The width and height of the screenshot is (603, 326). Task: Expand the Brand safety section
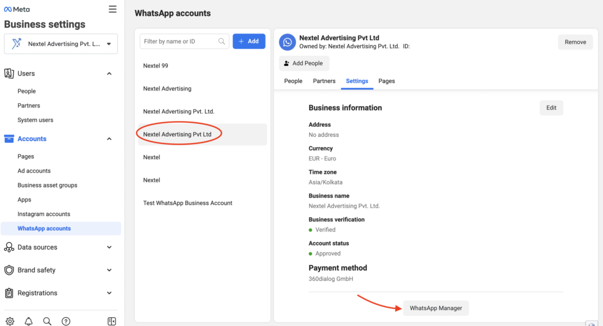109,270
